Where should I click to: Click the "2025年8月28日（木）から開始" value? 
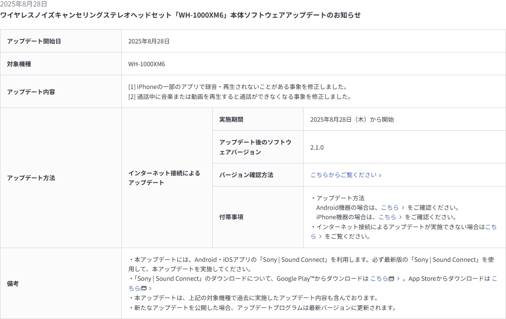[352, 120]
